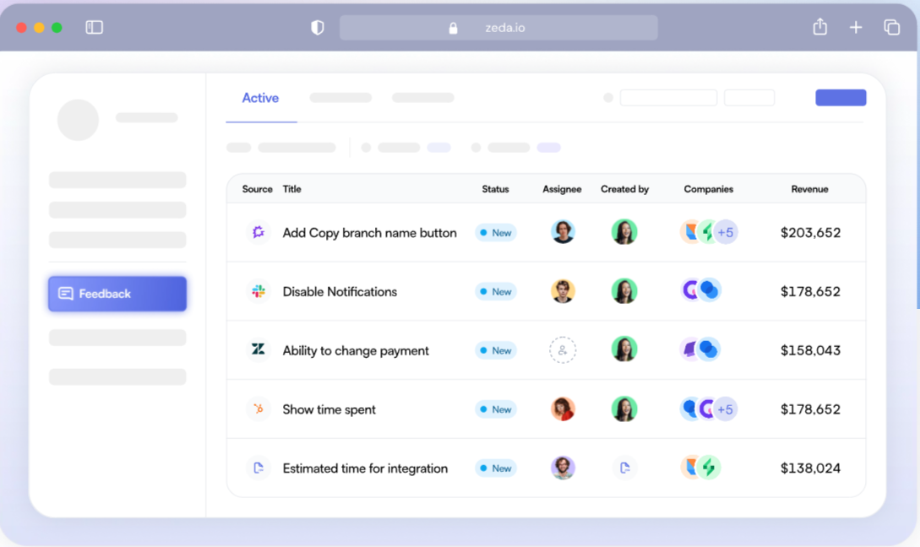The image size is (920, 547).
Task: Click New status of Add Copy branch row
Action: [496, 233]
